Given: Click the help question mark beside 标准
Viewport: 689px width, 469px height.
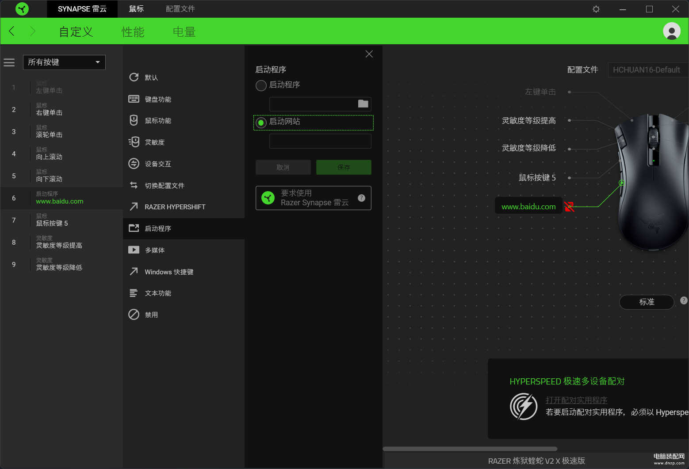Looking at the screenshot, I should 684,300.
